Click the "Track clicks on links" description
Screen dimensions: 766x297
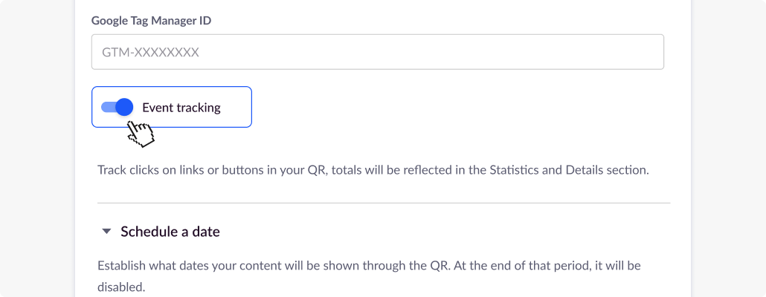click(223, 170)
